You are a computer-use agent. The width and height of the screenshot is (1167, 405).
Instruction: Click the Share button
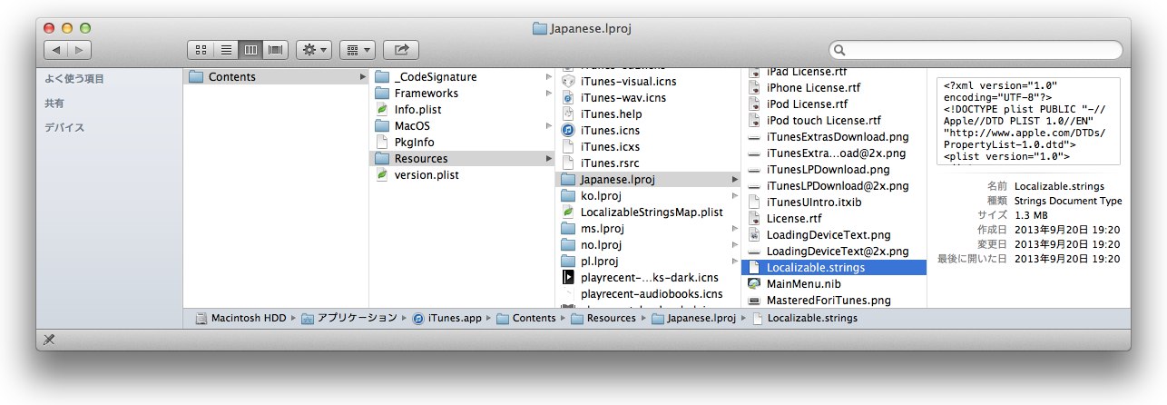click(x=401, y=50)
